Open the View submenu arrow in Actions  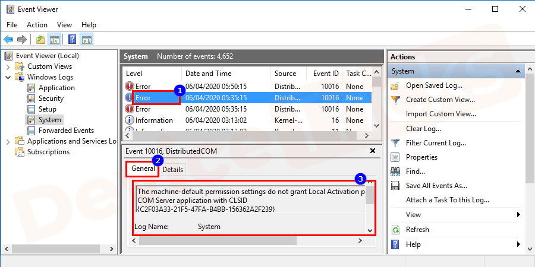[x=518, y=215]
